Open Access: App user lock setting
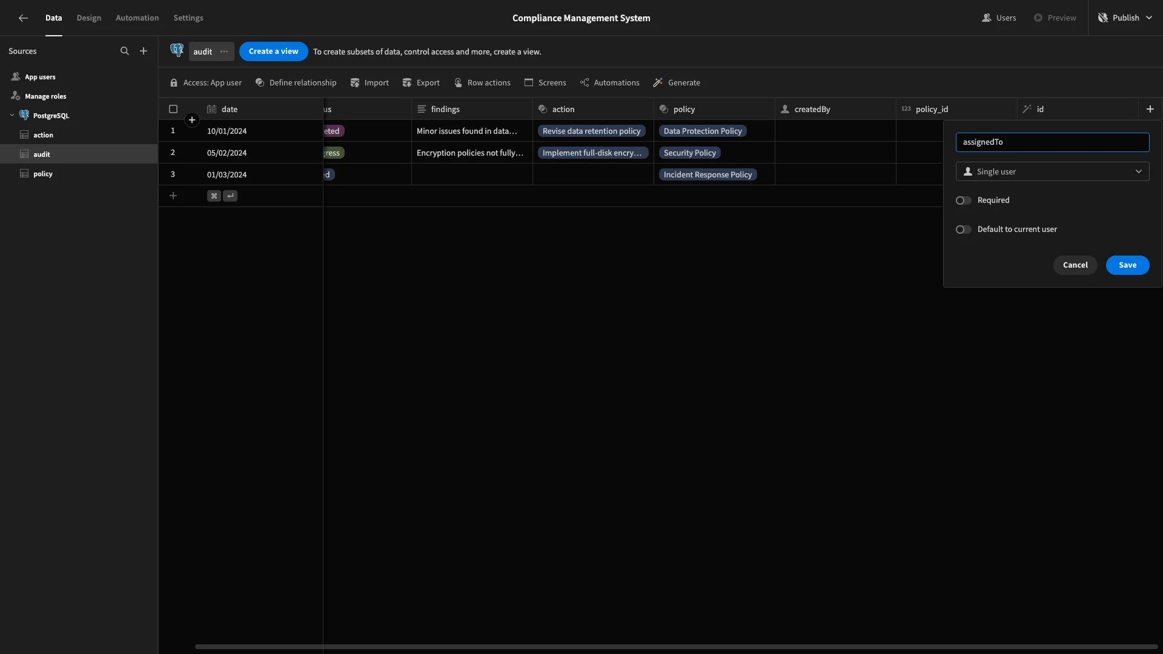Image resolution: width=1163 pixels, height=654 pixels. click(x=206, y=83)
